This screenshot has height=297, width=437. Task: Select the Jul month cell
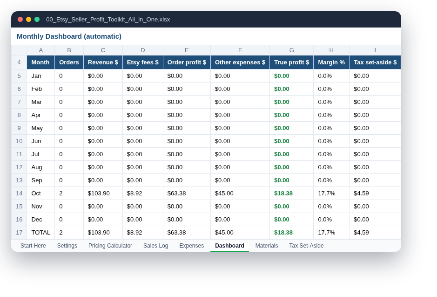click(x=40, y=154)
